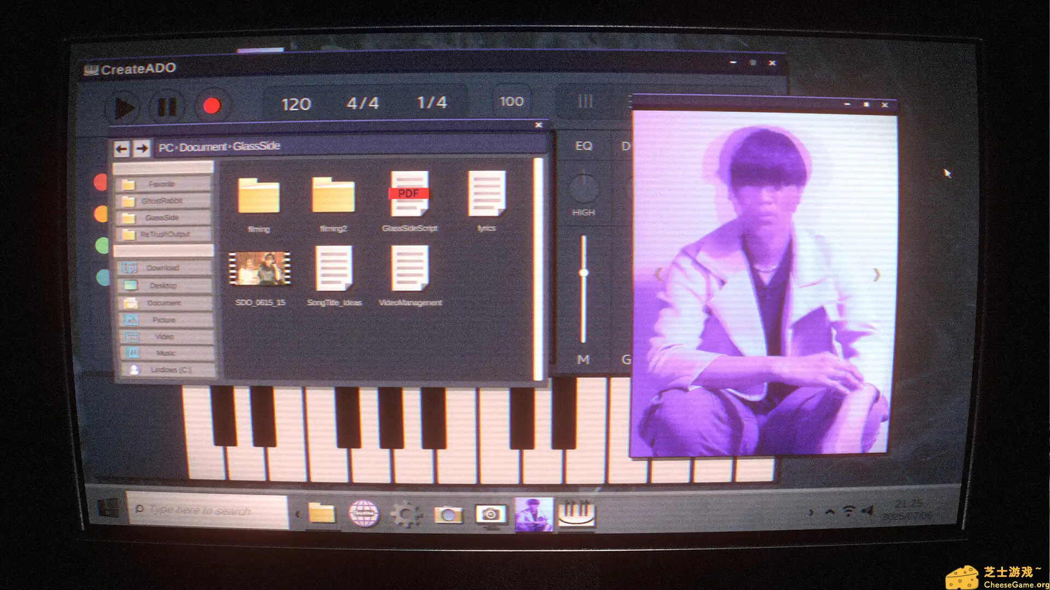1050x590 pixels.
Task: Open the GlassSideScript PDF file
Action: pos(409,195)
